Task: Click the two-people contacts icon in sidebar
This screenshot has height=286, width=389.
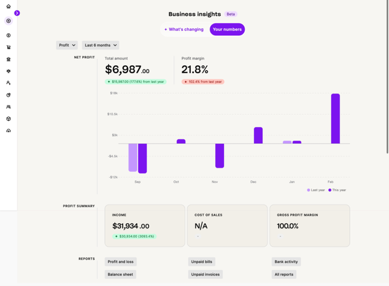Action: pos(8,107)
